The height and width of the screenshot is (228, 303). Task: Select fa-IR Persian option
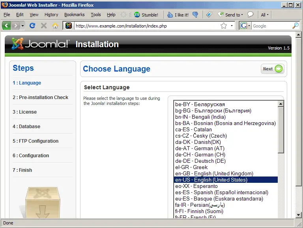point(226,205)
